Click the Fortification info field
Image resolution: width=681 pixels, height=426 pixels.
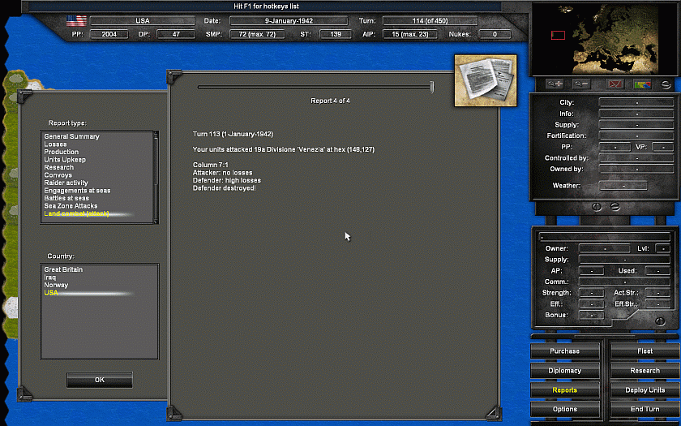pyautogui.click(x=636, y=136)
